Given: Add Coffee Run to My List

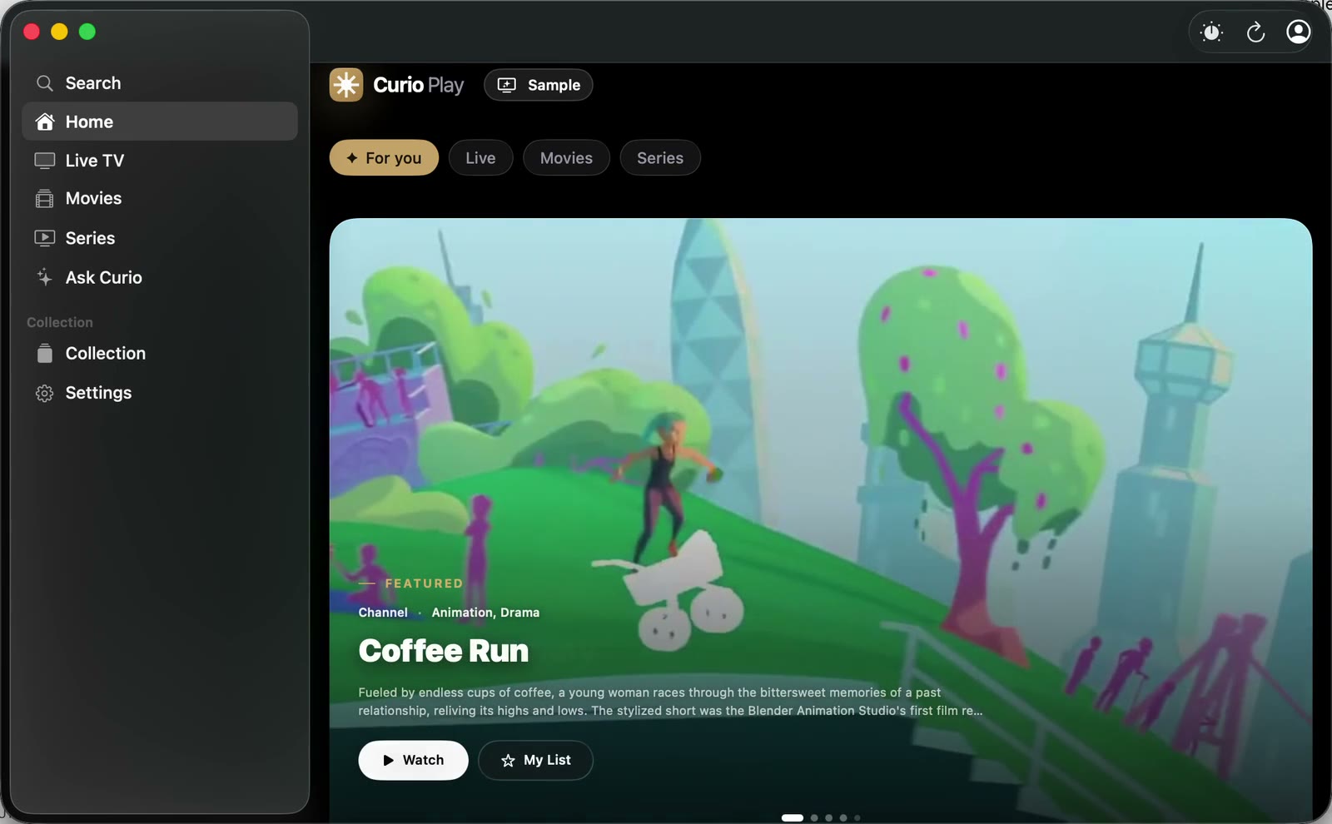Looking at the screenshot, I should coord(535,760).
